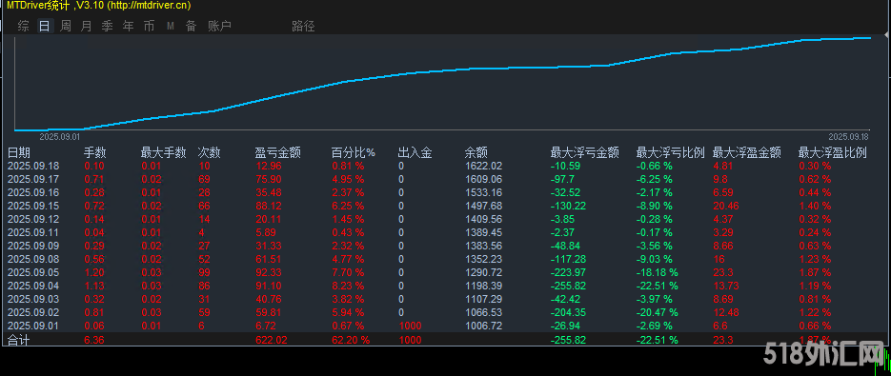Viewport: 891px width, 376px height.
Task: Click profit amount 92.33
Action: pos(269,272)
